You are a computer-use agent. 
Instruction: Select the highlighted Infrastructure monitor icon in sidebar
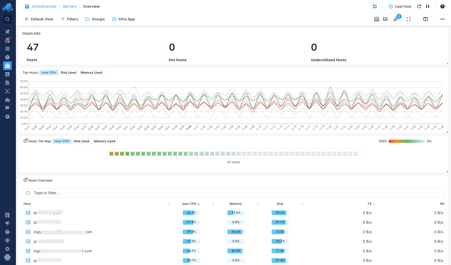coord(7,65)
